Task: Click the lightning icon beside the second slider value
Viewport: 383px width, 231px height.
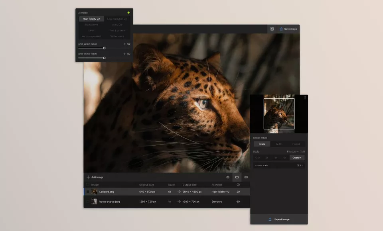Action: point(124,54)
